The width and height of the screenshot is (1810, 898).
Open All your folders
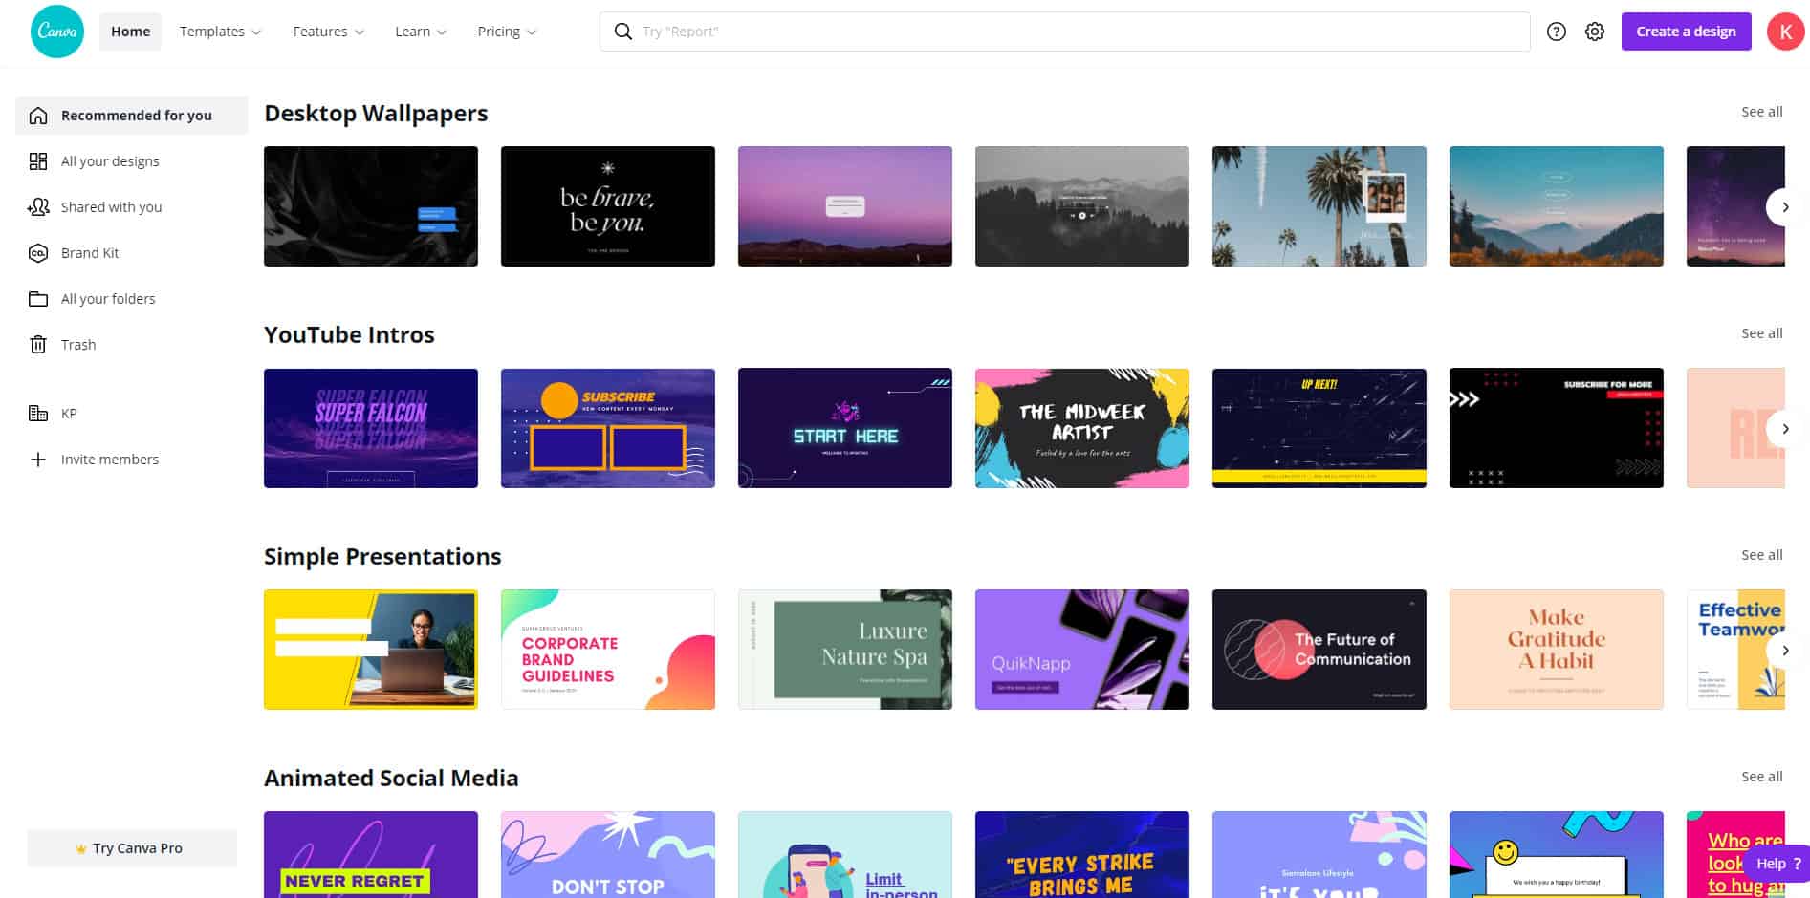107,299
